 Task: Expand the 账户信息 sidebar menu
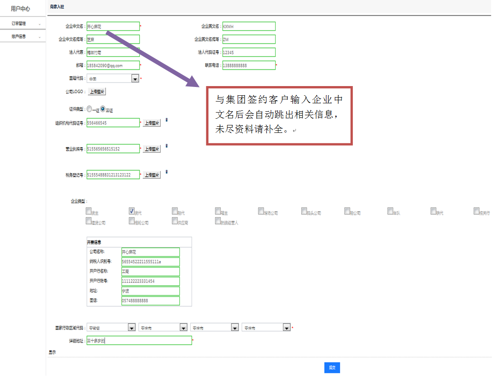(23, 37)
